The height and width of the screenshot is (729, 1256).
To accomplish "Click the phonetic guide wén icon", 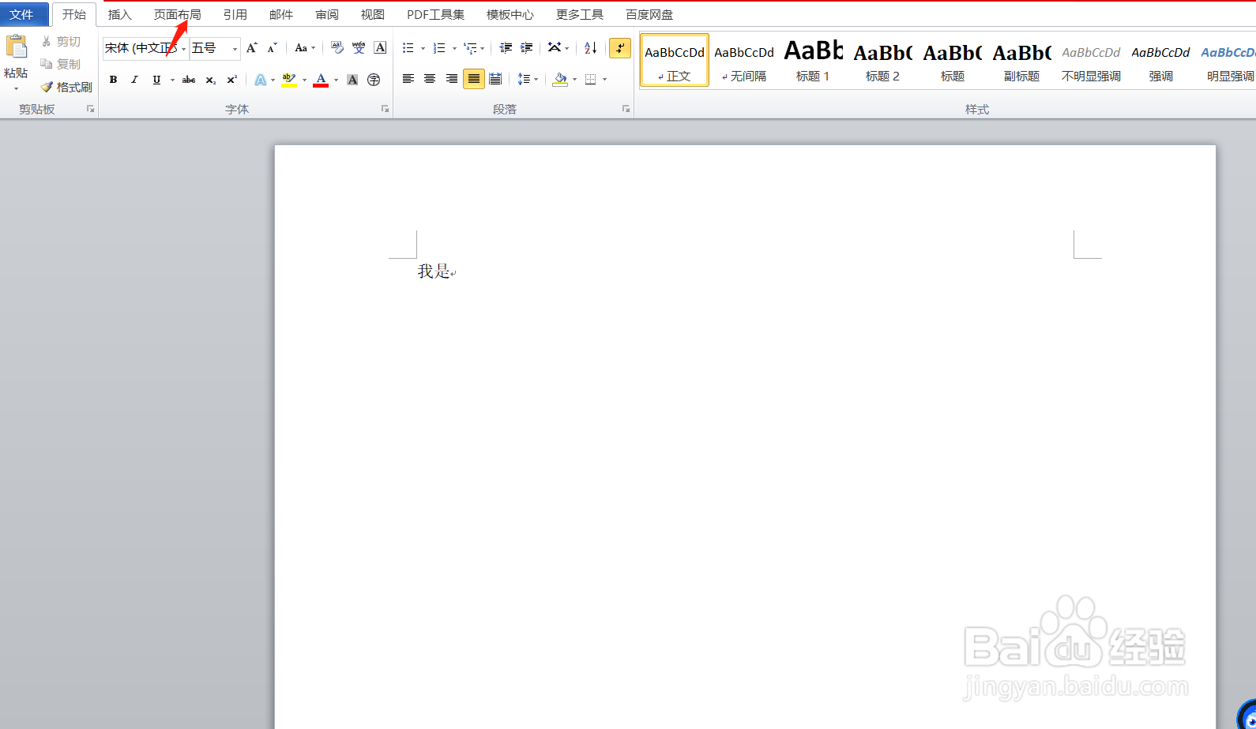I will 359,48.
